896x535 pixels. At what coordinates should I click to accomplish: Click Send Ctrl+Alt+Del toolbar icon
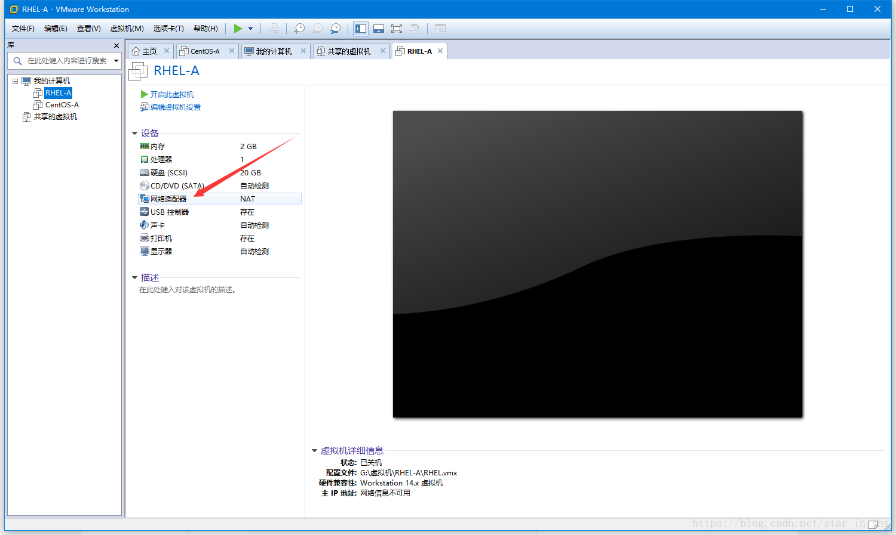(x=274, y=29)
